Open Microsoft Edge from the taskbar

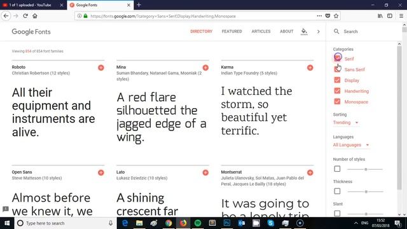click(x=125, y=223)
